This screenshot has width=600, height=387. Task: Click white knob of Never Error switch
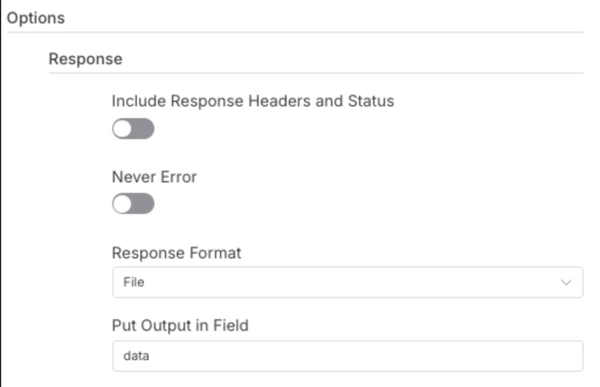point(123,204)
